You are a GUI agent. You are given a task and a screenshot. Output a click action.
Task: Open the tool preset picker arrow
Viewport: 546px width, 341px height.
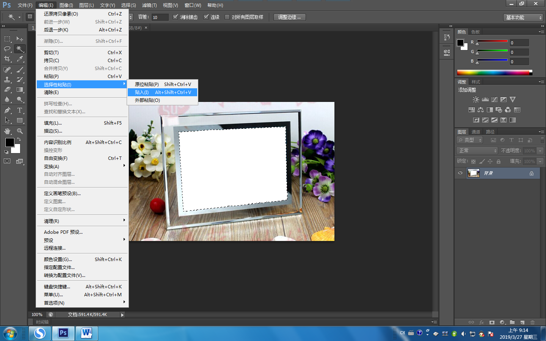pyautogui.click(x=19, y=17)
